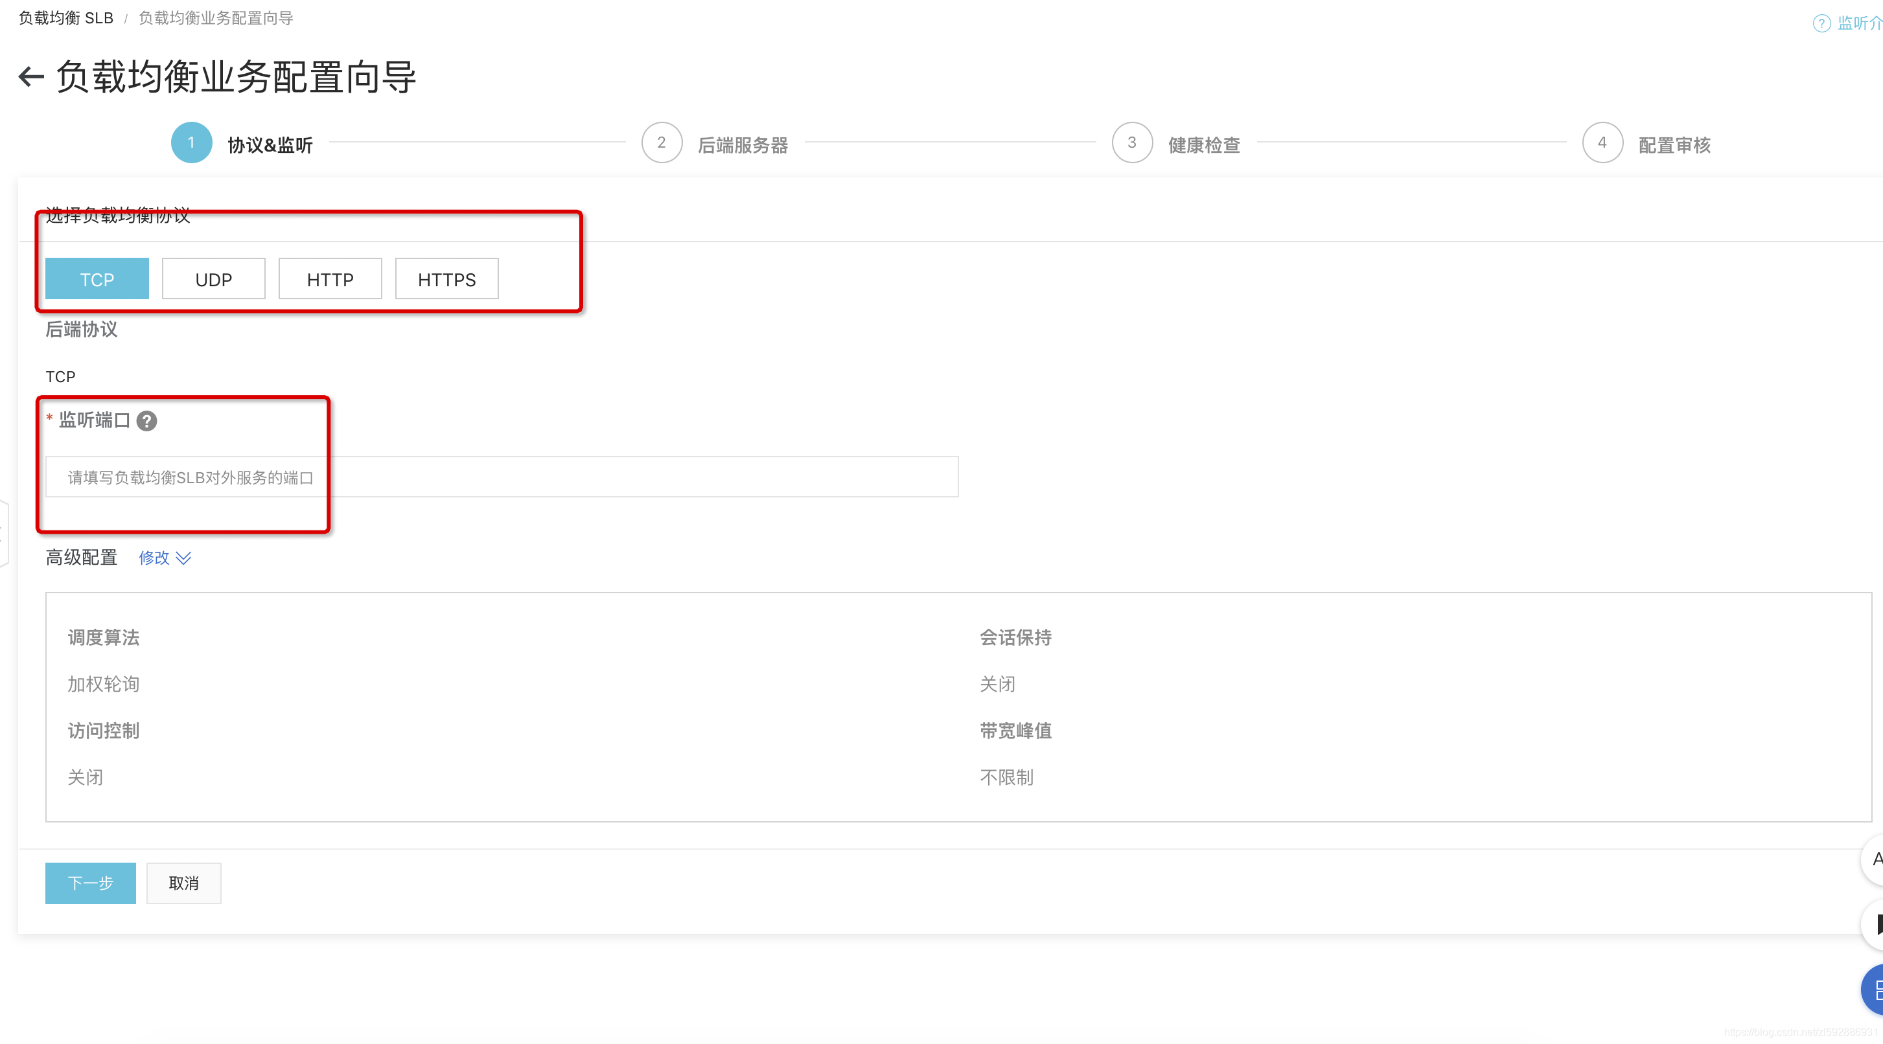Click the question mark icon at top right

(x=1821, y=23)
